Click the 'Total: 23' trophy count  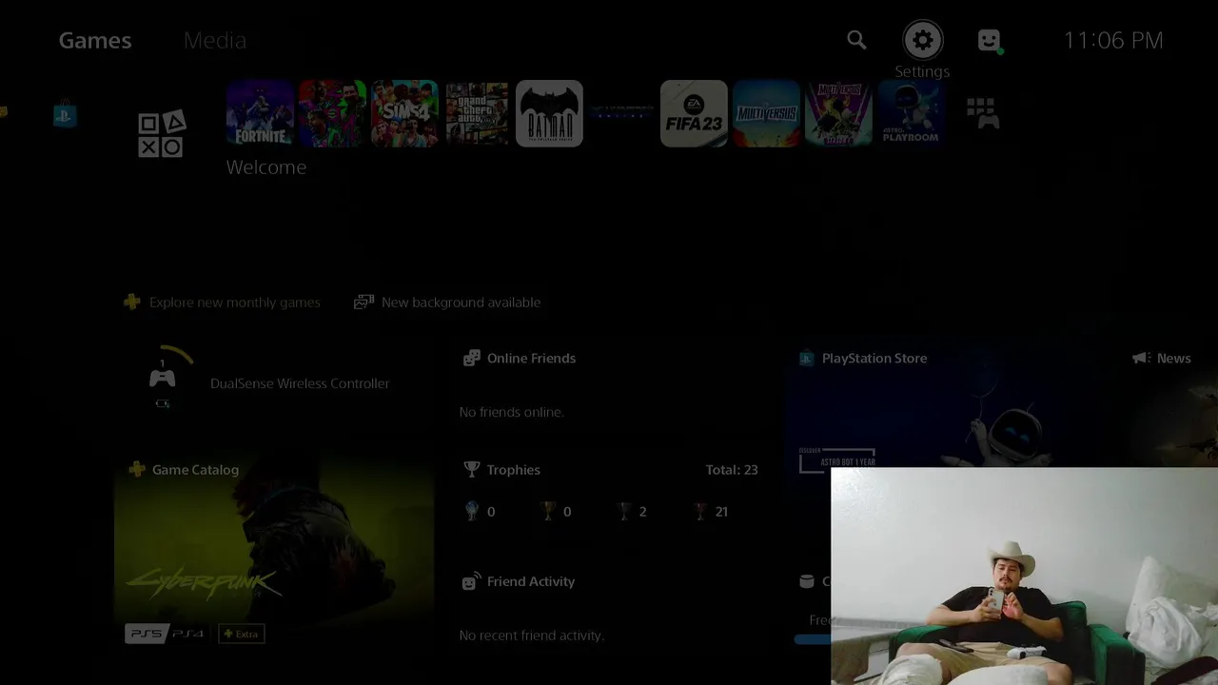point(732,469)
